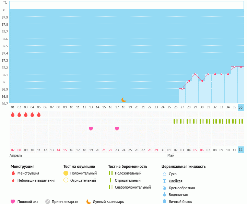Viewport: 247px width, 204px height.
Task: Click the heart icon beside Половой акт legend
Action: coord(13,202)
